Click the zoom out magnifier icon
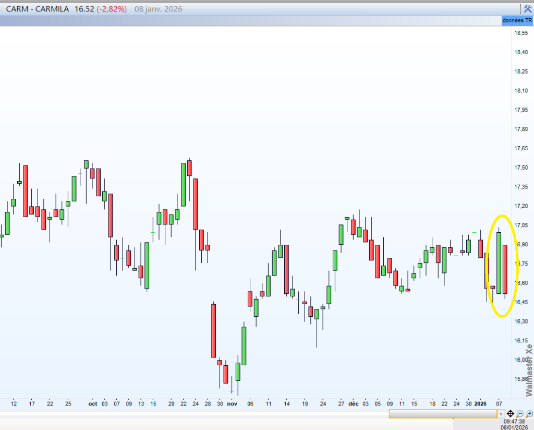 pyautogui.click(x=520, y=413)
